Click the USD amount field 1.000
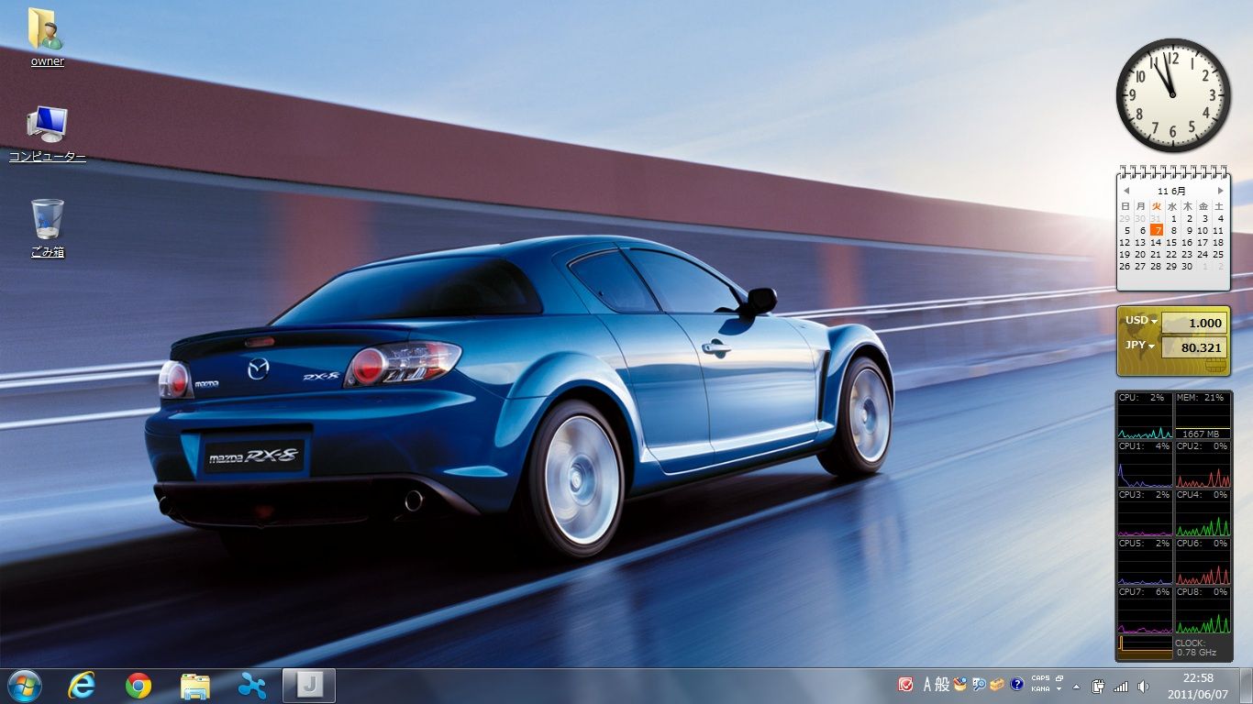The width and height of the screenshot is (1253, 704). click(1194, 323)
